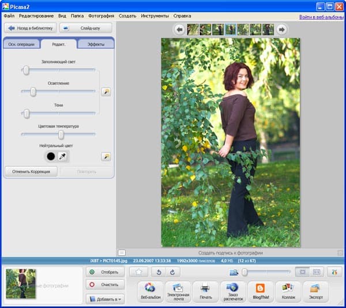346x308 pixels.
Task: Click auto-lighting magic wand button
Action: pyautogui.click(x=106, y=92)
